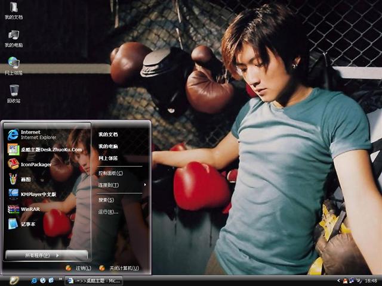Click the Start orb button
382x286 pixels.
(x=14, y=281)
